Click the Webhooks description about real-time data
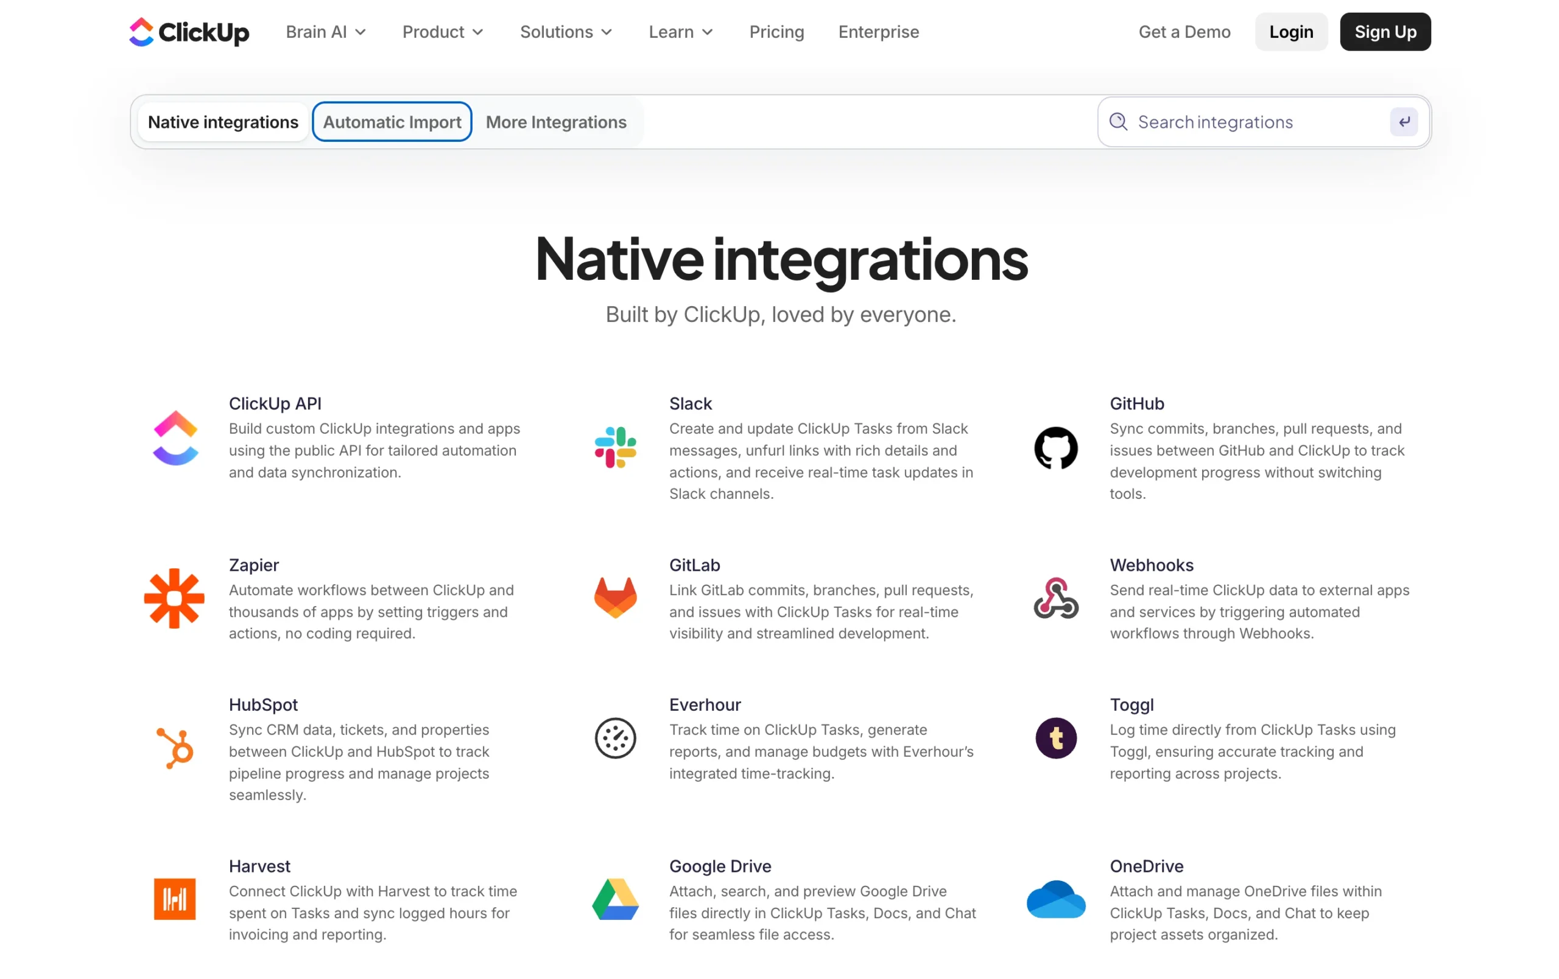 pyautogui.click(x=1259, y=611)
